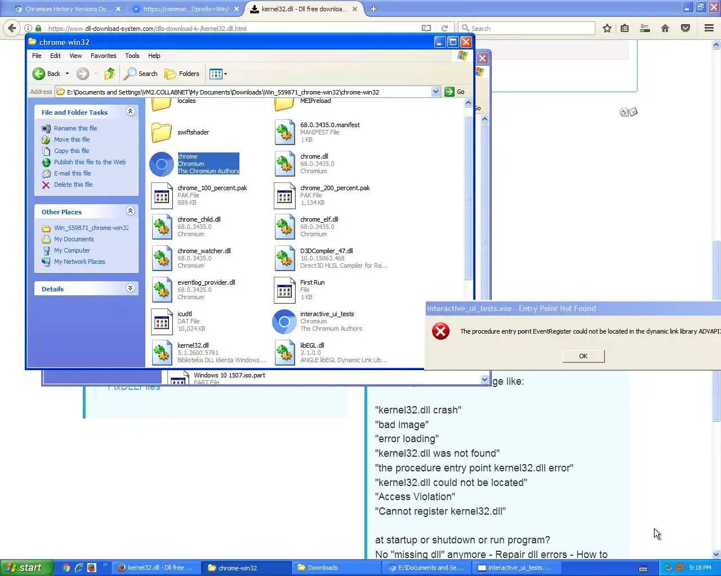Click the Firefox back button
The height and width of the screenshot is (576, 721).
(x=12, y=28)
